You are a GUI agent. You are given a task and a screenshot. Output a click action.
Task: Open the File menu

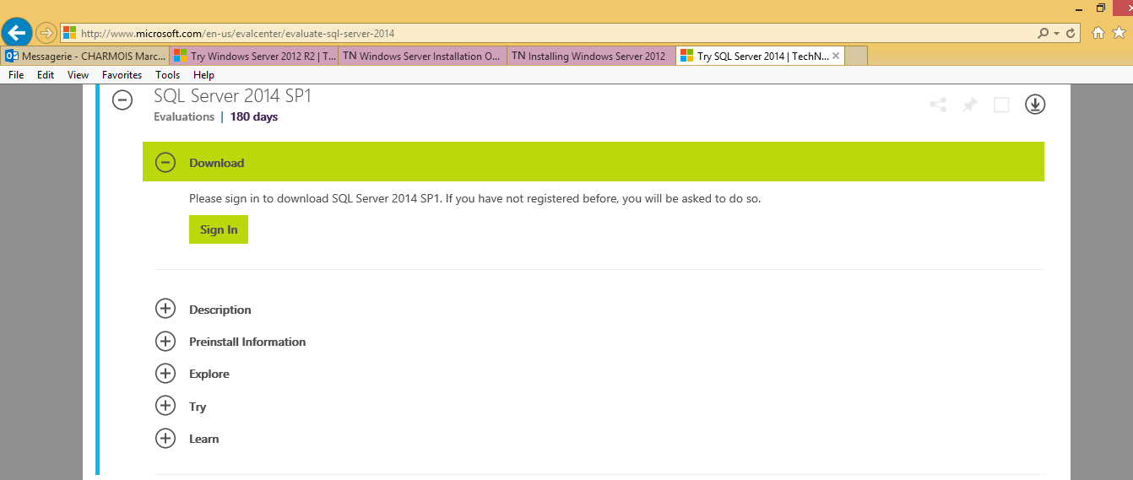(x=16, y=75)
